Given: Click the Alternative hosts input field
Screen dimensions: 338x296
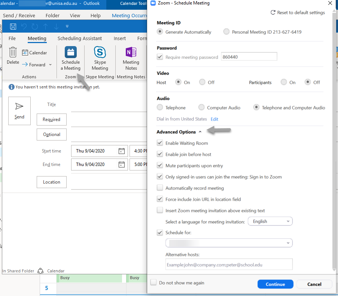Looking at the screenshot, I should [229, 264].
